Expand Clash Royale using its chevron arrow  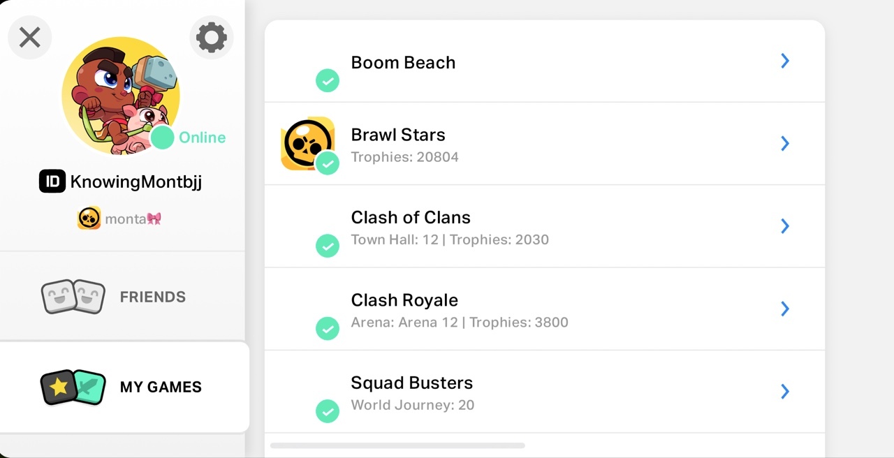click(x=785, y=309)
